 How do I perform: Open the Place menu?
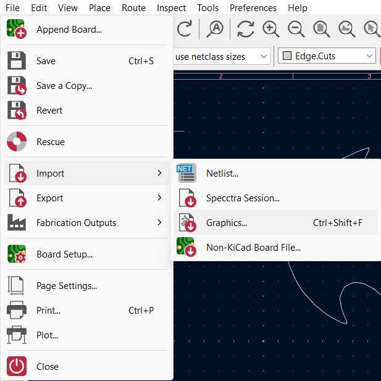pyautogui.click(x=99, y=8)
